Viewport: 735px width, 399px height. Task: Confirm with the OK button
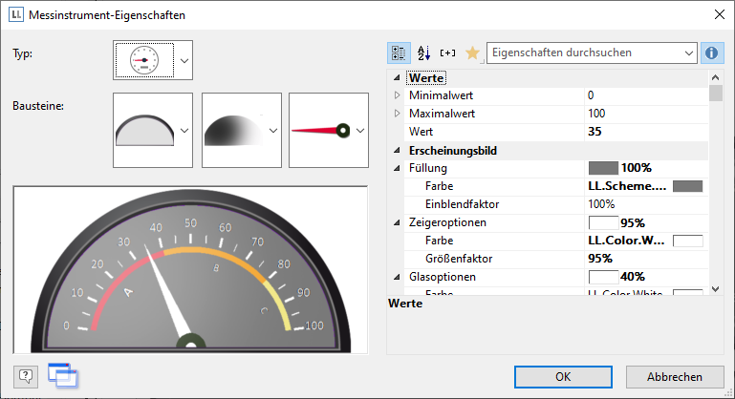coord(563,377)
